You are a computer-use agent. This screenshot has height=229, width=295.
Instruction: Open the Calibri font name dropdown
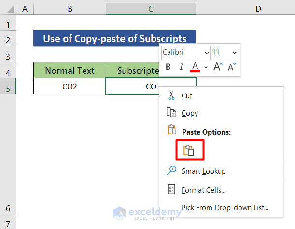pos(207,52)
